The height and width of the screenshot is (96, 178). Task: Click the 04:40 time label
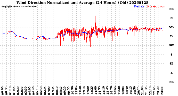pyautogui.click(x=34, y=91)
